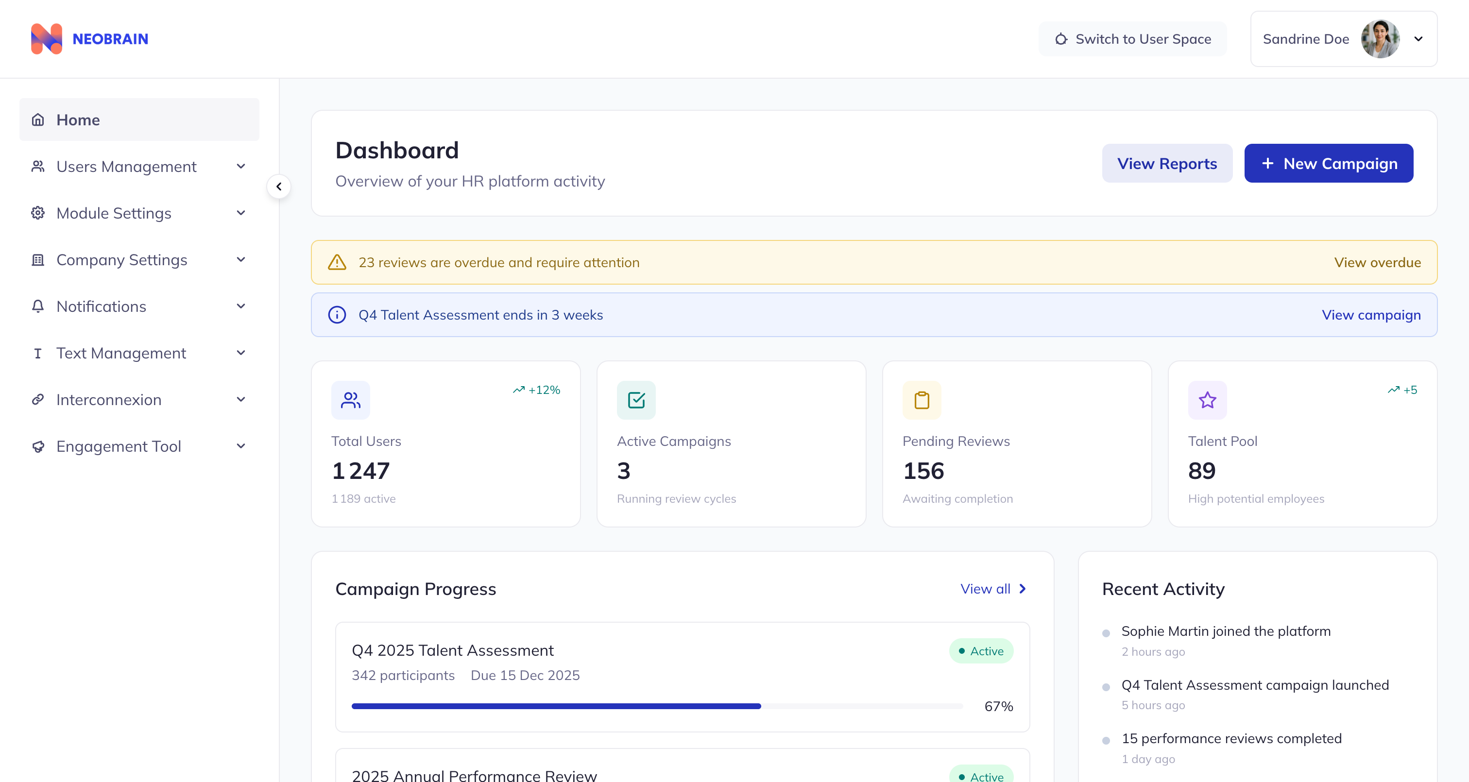This screenshot has width=1469, height=782.
Task: Open the Engagement Tool submenu
Action: (x=241, y=446)
